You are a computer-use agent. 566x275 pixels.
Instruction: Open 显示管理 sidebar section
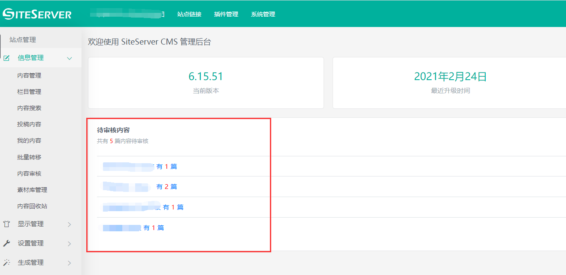pyautogui.click(x=30, y=224)
